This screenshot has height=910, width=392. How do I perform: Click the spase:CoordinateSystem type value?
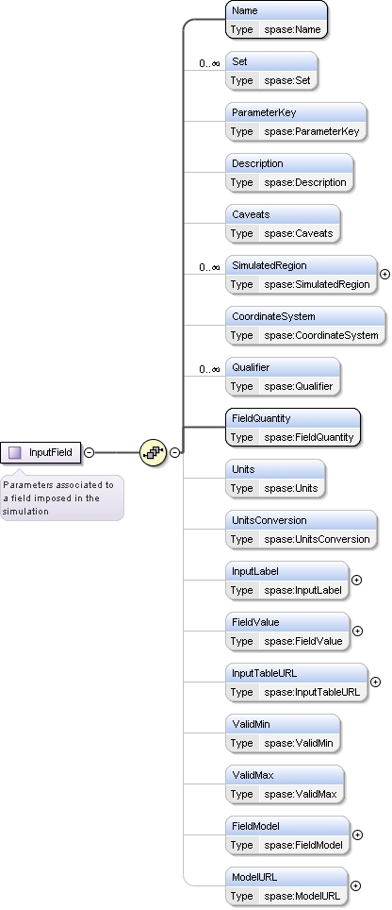(321, 335)
